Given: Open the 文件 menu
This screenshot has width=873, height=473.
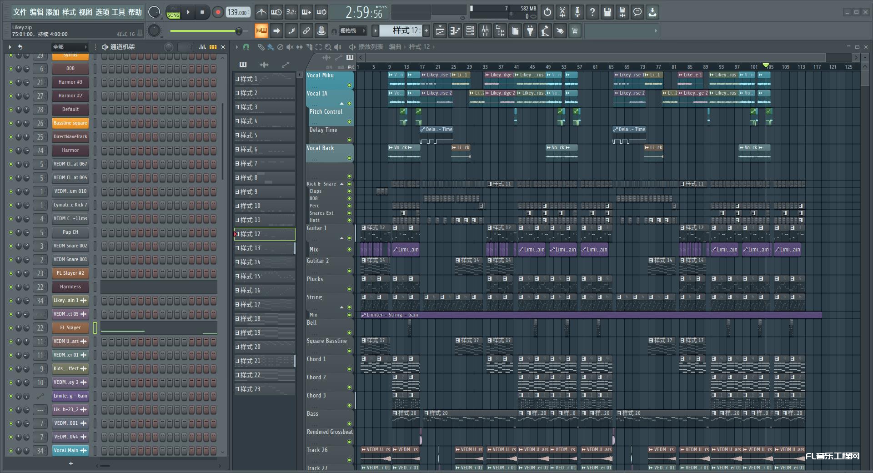Looking at the screenshot, I should [20, 12].
